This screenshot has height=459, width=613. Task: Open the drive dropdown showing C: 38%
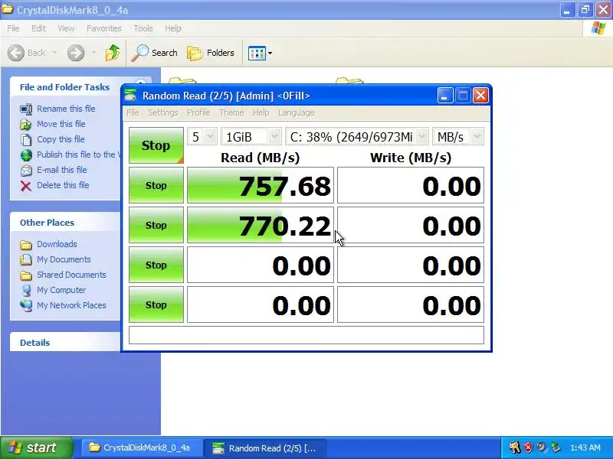pyautogui.click(x=357, y=137)
